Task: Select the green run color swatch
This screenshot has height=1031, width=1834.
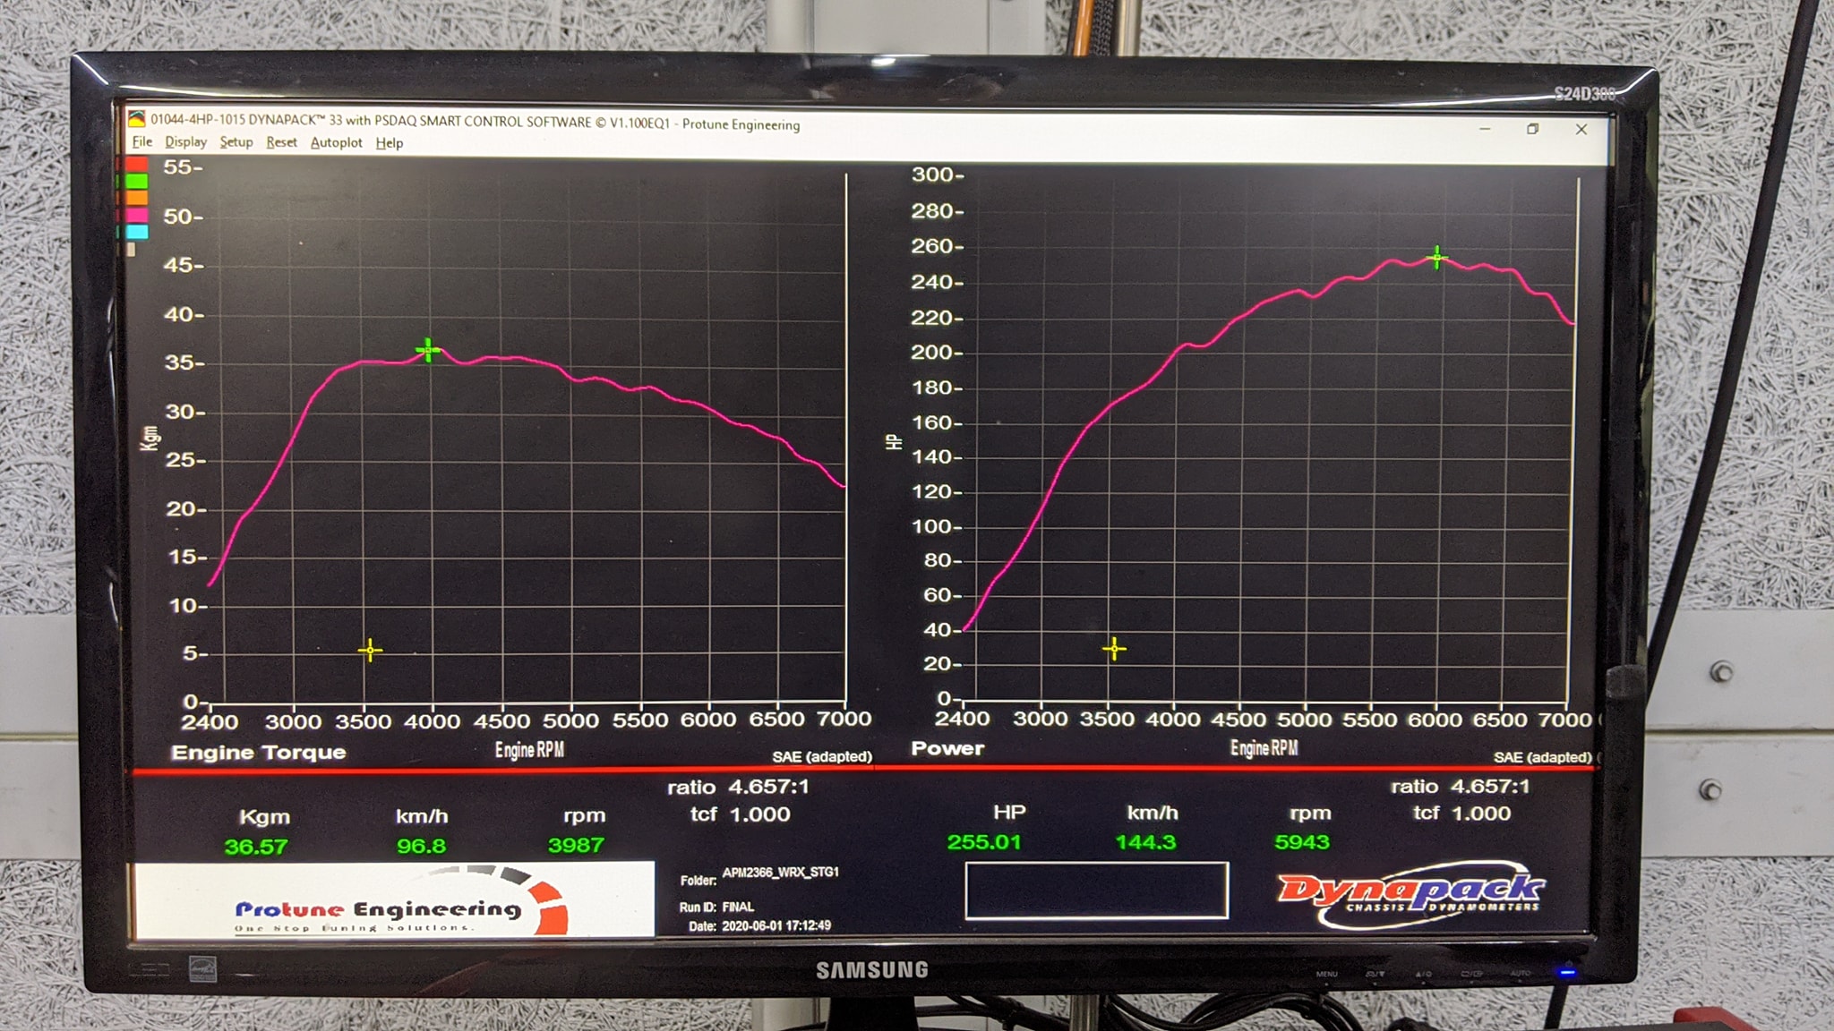Action: [x=136, y=182]
